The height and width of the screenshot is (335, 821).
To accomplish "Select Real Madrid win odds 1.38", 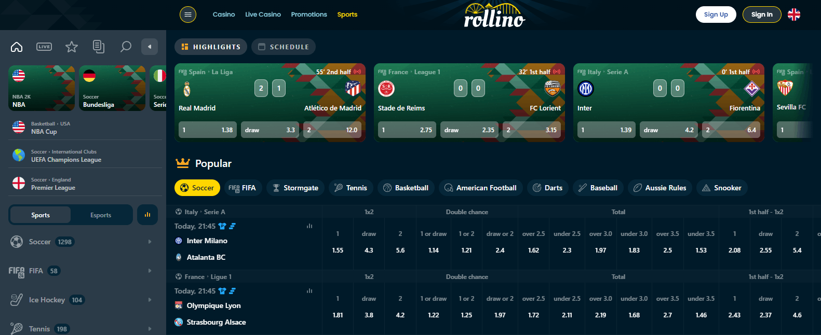I will (208, 130).
